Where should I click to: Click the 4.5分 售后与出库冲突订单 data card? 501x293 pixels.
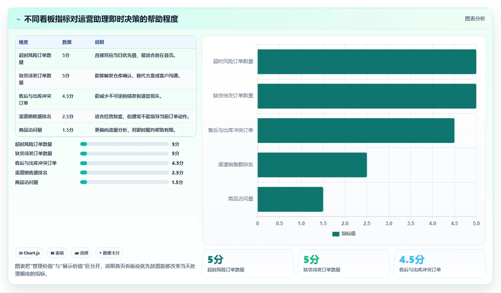click(440, 263)
